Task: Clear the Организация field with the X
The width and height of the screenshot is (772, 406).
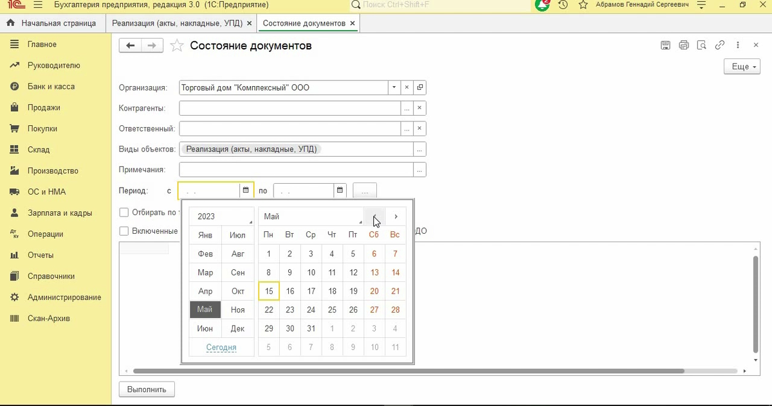Action: [407, 87]
